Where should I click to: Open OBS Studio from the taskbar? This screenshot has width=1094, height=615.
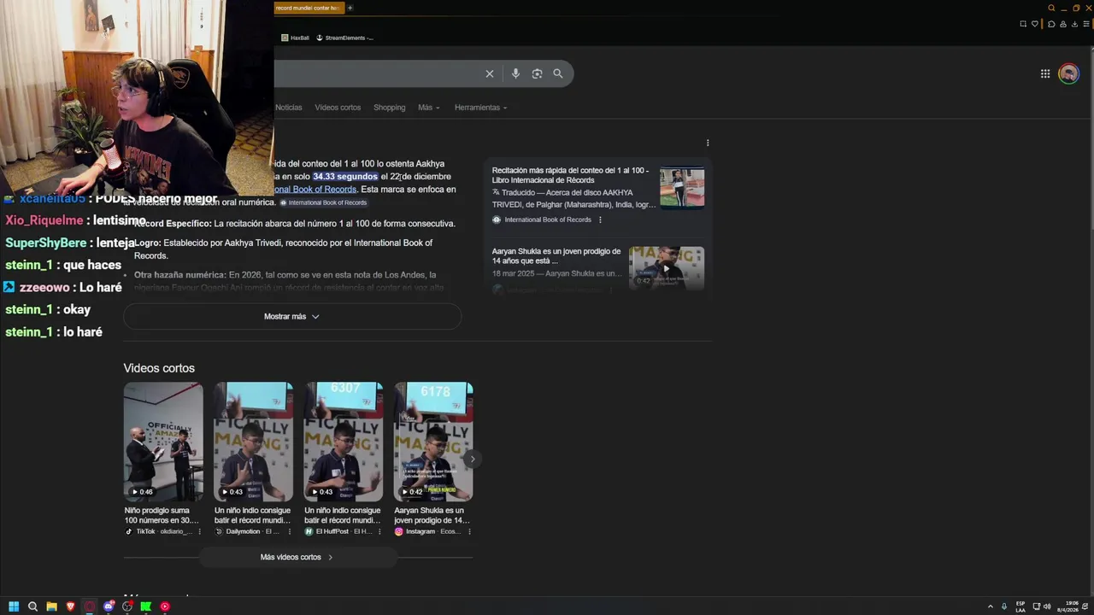127,606
